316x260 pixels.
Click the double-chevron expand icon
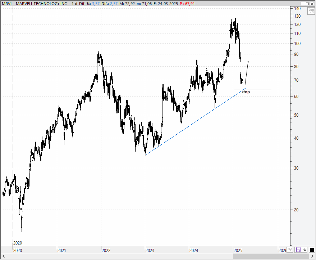[290, 250]
